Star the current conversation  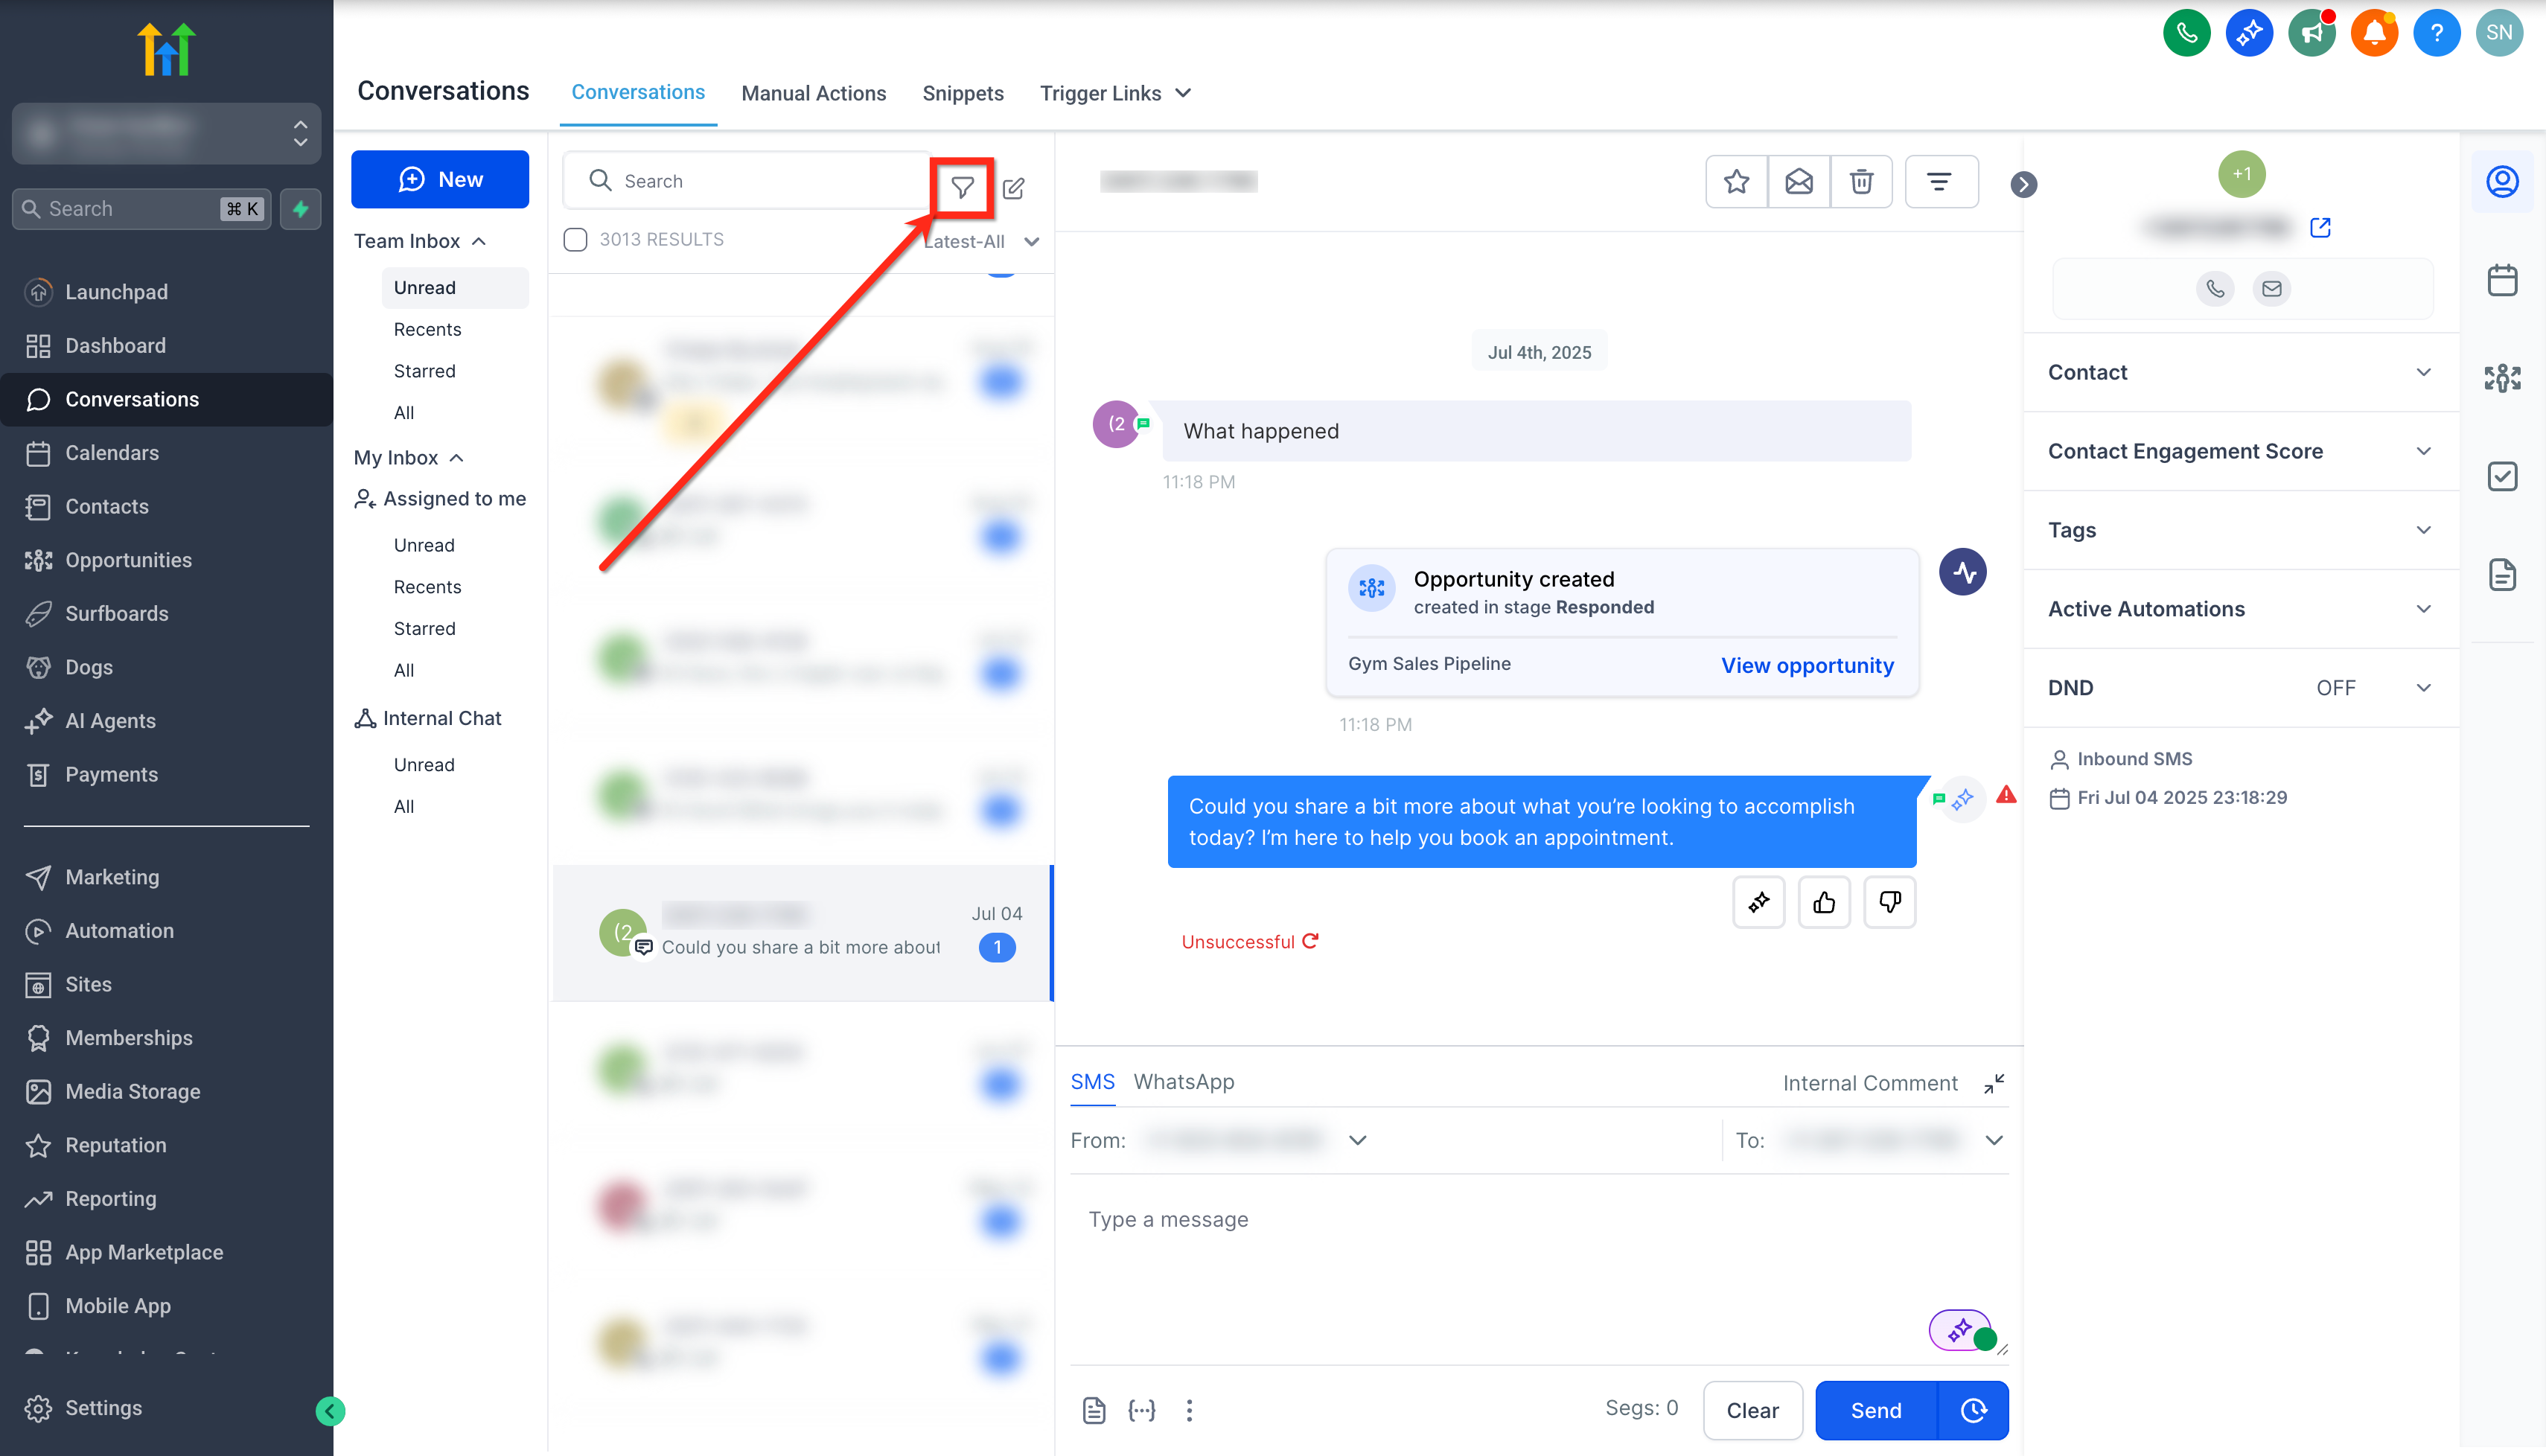(x=1736, y=181)
